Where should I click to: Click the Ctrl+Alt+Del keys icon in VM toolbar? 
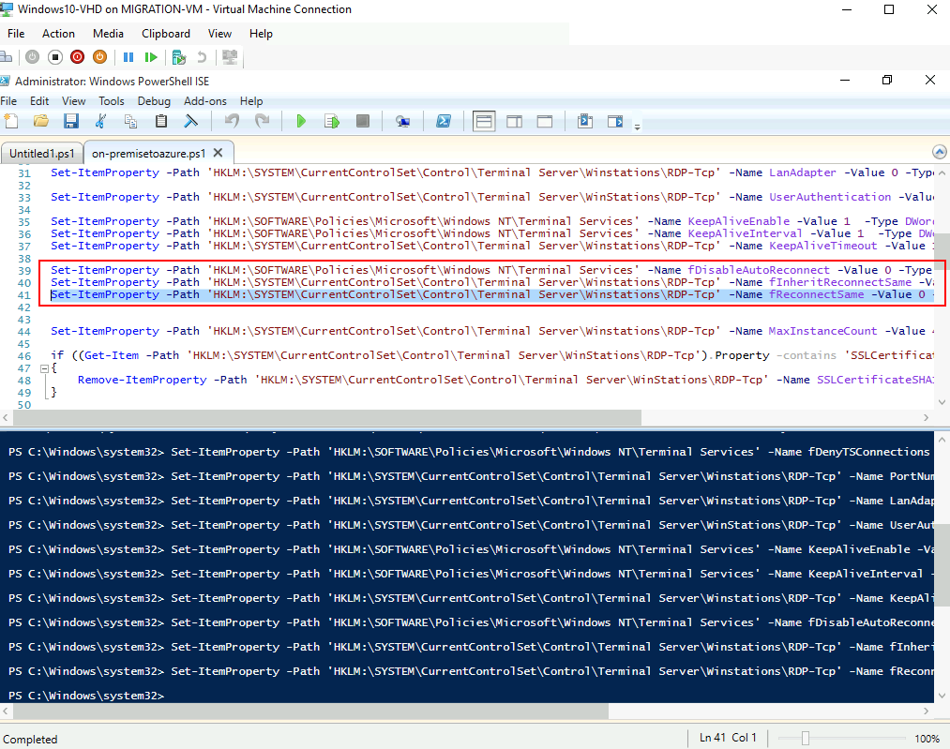tap(6, 57)
